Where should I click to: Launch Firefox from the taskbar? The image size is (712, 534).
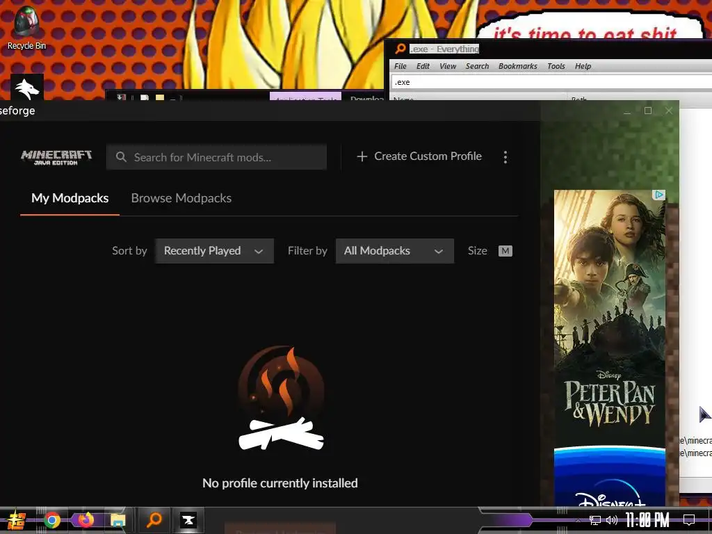[x=86, y=520]
